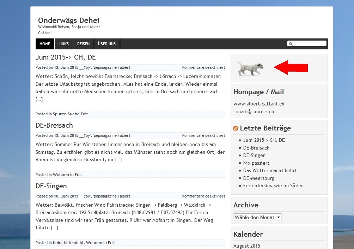354x249 pixels.
Task: Go to the LINKS menu item
Action: [x=64, y=44]
